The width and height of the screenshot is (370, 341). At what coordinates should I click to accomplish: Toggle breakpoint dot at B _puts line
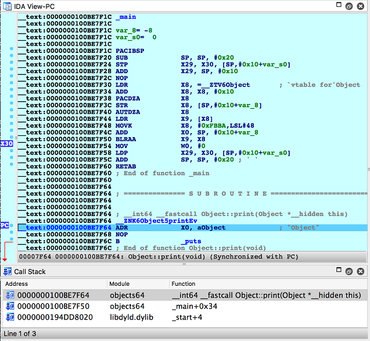point(12,239)
